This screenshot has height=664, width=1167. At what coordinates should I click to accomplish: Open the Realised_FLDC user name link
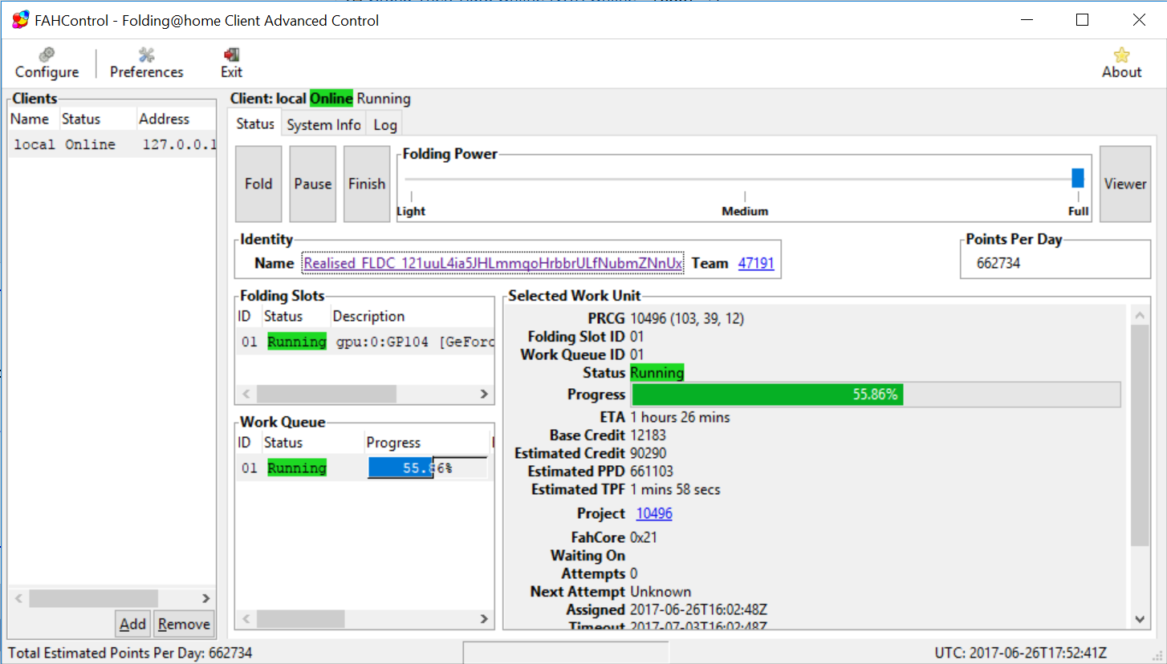(494, 263)
